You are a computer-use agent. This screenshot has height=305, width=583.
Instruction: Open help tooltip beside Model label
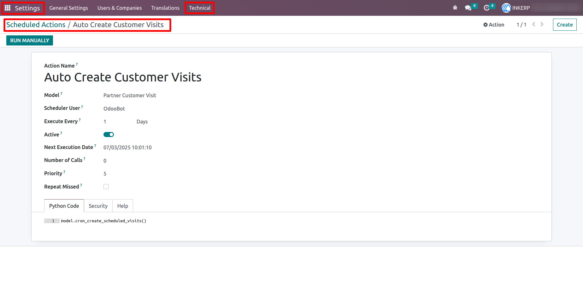point(61,93)
